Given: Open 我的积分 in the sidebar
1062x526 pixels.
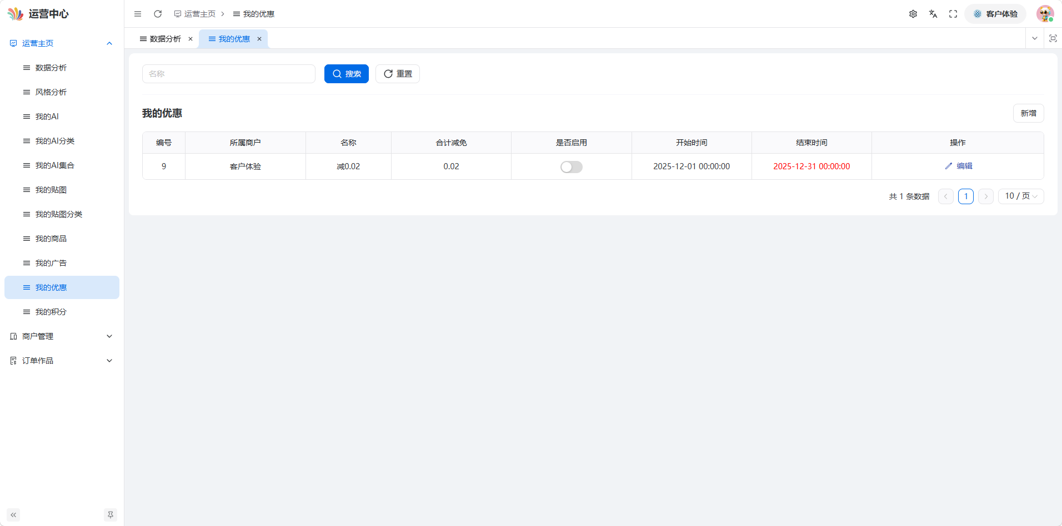Looking at the screenshot, I should 62,312.
